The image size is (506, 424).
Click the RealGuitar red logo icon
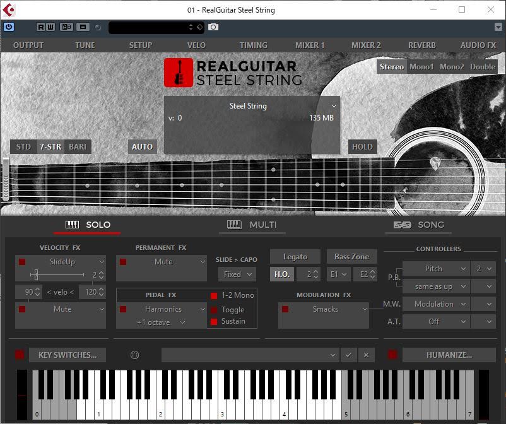[178, 73]
